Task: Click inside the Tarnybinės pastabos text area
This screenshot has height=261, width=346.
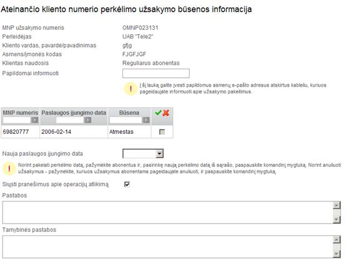Action: pyautogui.click(x=167, y=247)
